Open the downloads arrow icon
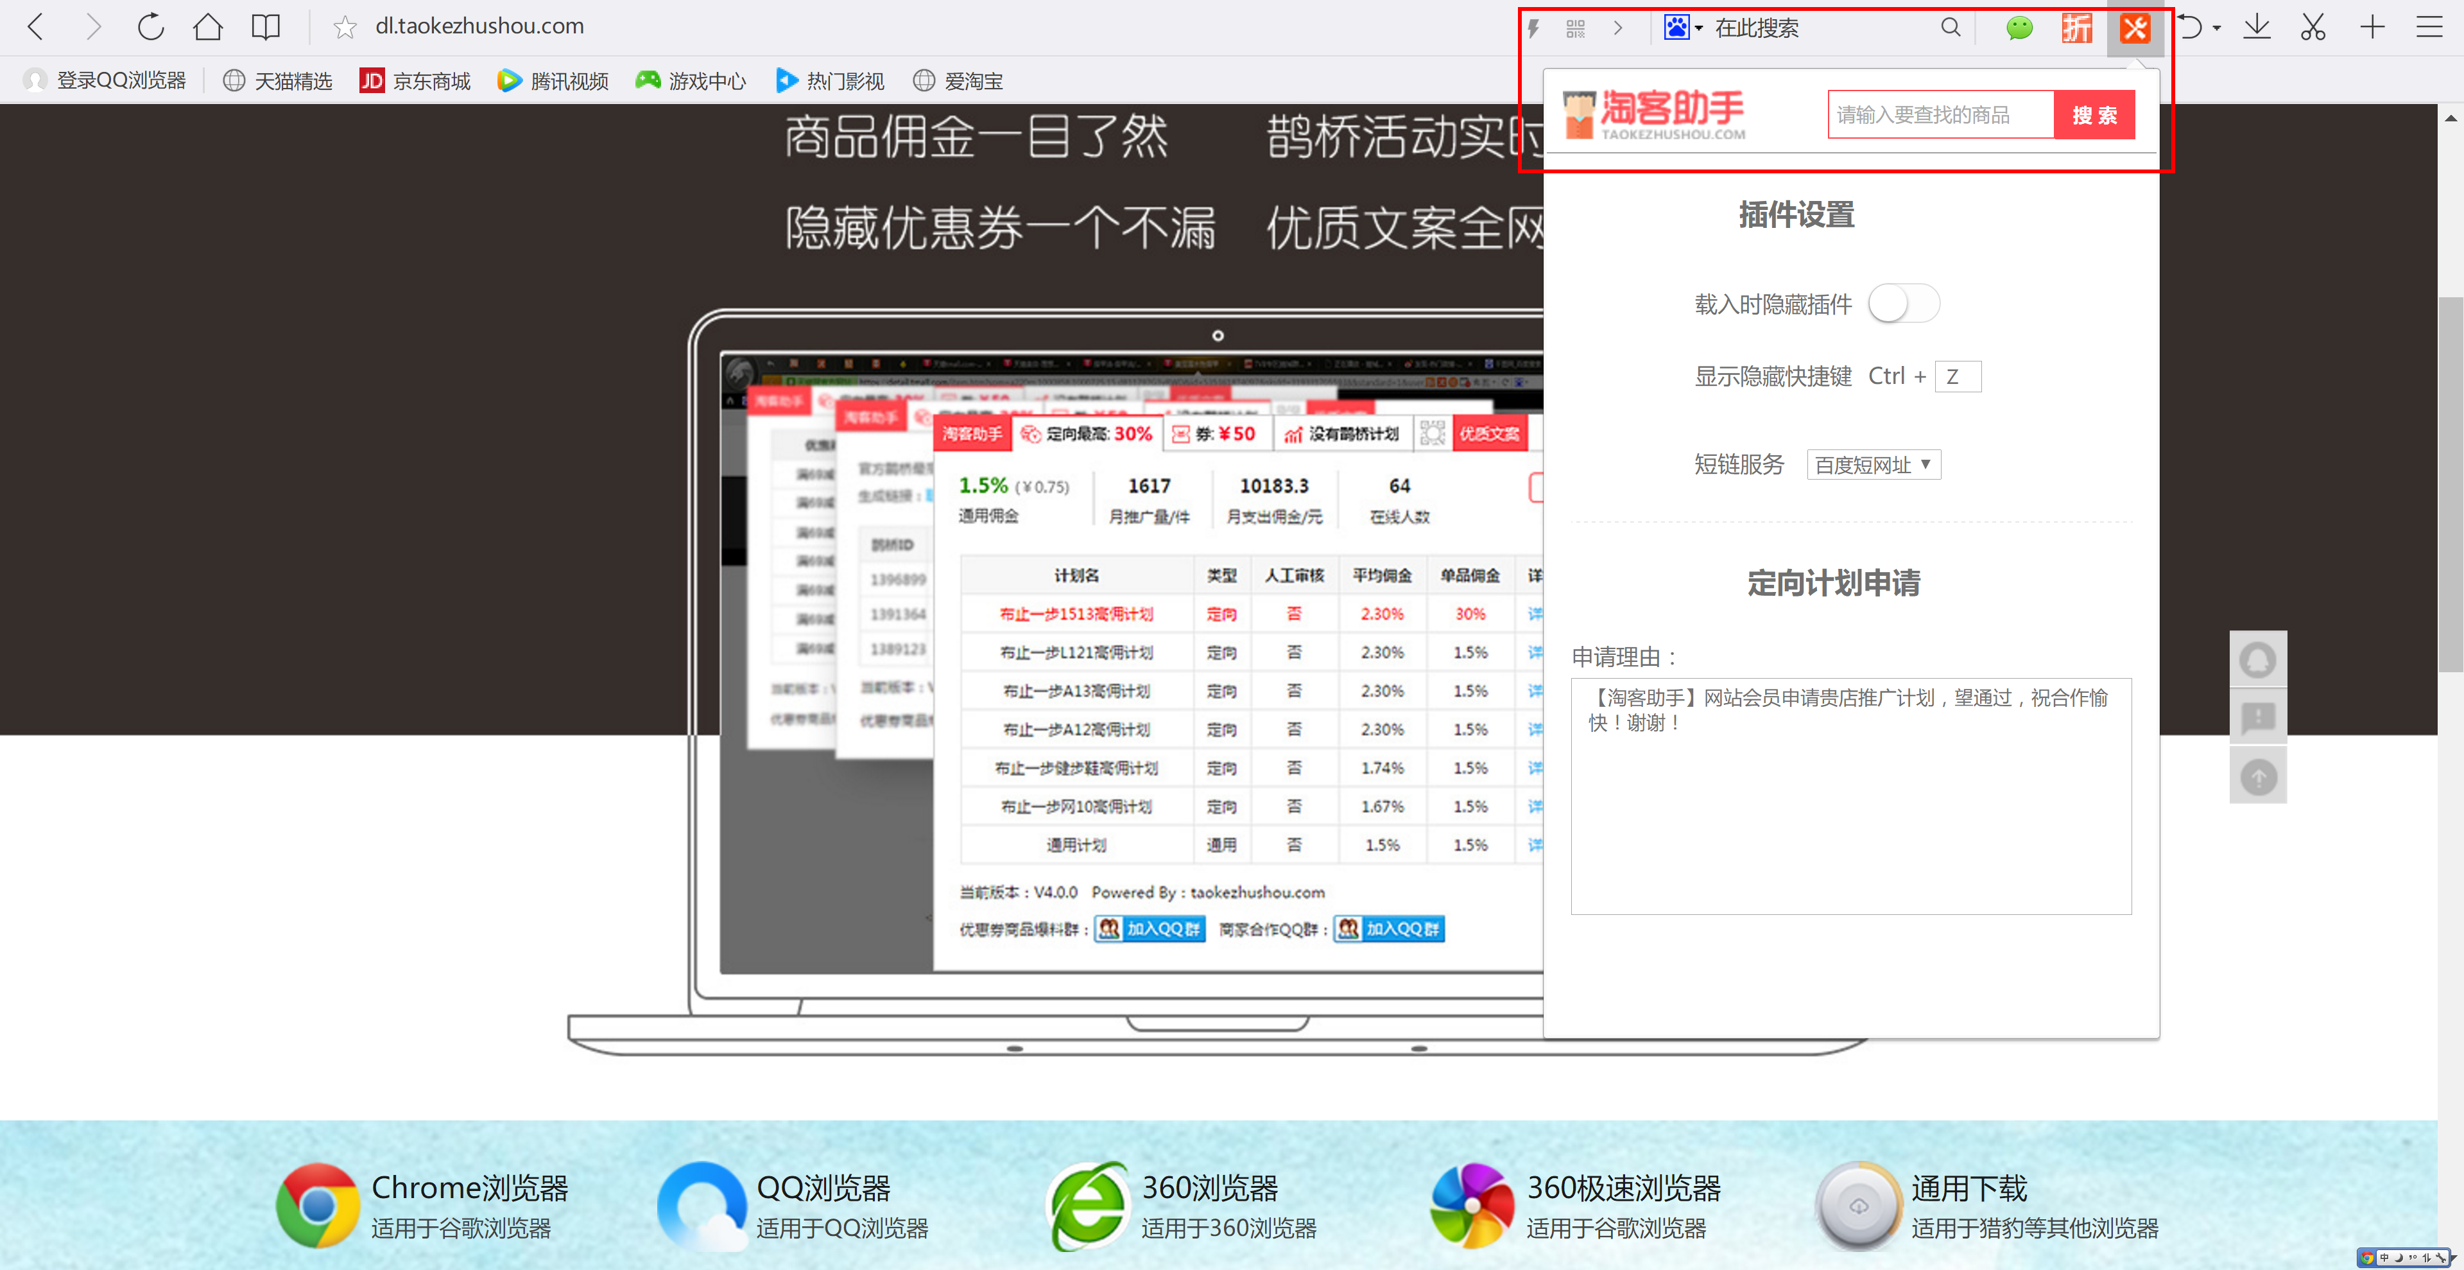The image size is (2464, 1270). point(2257,27)
